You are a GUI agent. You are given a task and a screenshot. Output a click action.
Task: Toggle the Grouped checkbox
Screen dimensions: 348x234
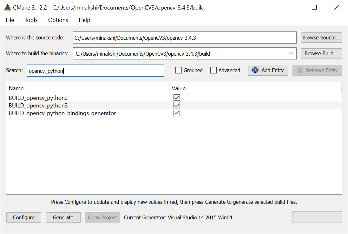click(x=178, y=70)
